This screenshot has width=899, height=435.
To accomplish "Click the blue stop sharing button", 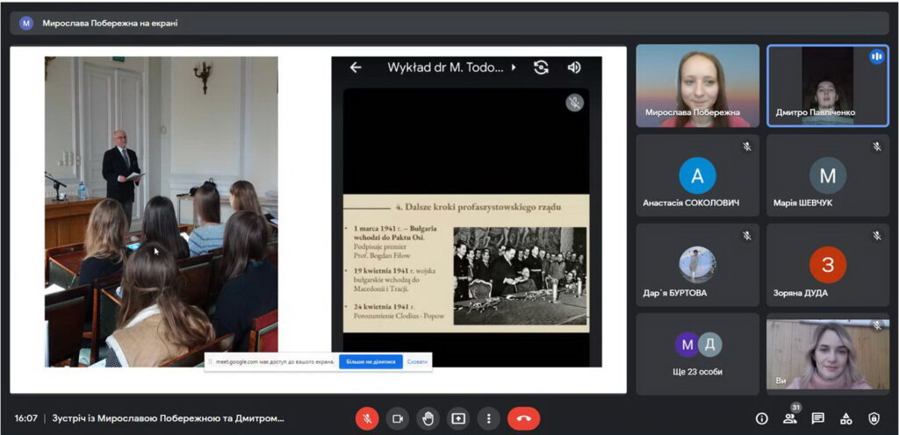I will [x=370, y=361].
